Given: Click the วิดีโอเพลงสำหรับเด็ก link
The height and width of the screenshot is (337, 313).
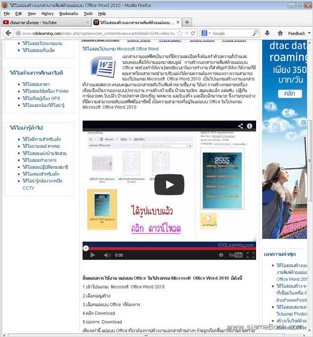Looking at the screenshot, I should 41,174.
